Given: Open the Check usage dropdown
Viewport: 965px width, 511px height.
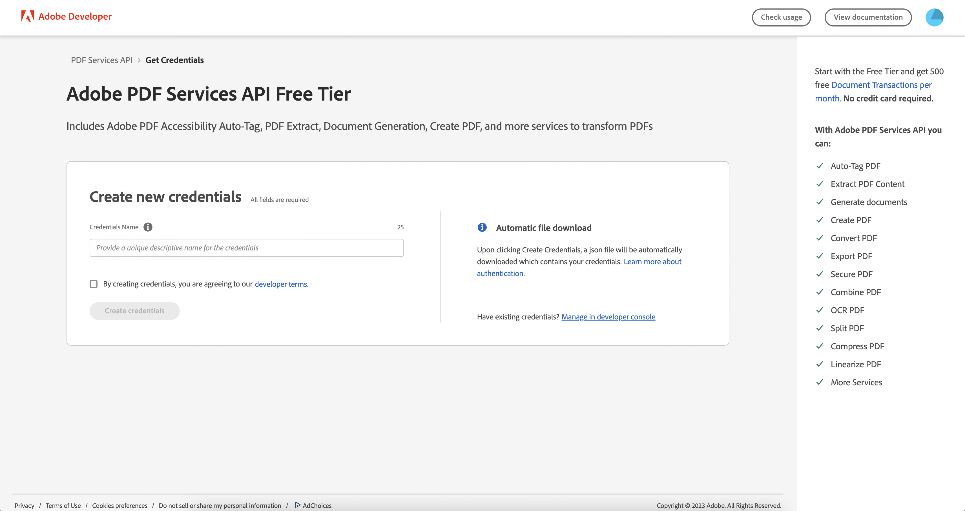Looking at the screenshot, I should (782, 17).
